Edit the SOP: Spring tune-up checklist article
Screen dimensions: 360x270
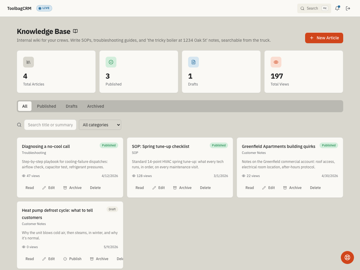tap(159, 188)
